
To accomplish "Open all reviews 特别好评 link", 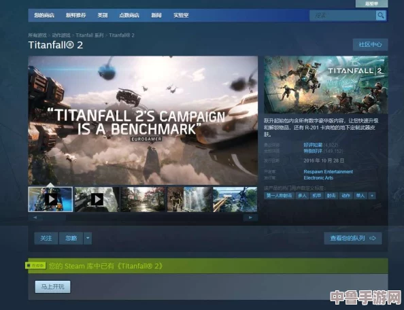I will point(313,151).
